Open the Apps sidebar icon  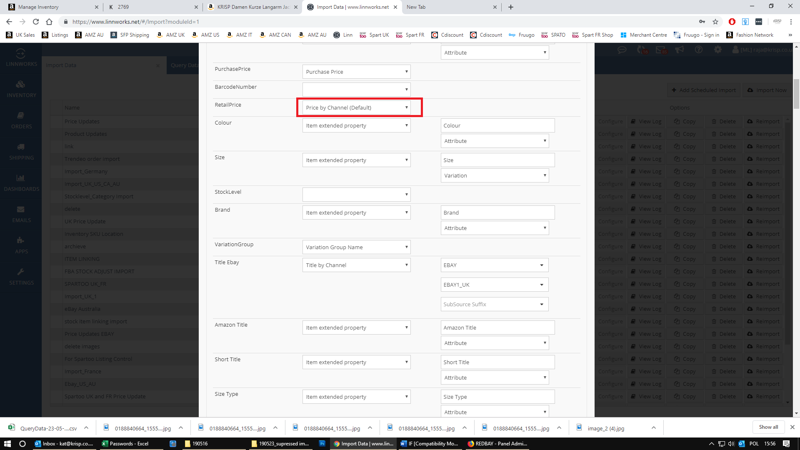(21, 241)
